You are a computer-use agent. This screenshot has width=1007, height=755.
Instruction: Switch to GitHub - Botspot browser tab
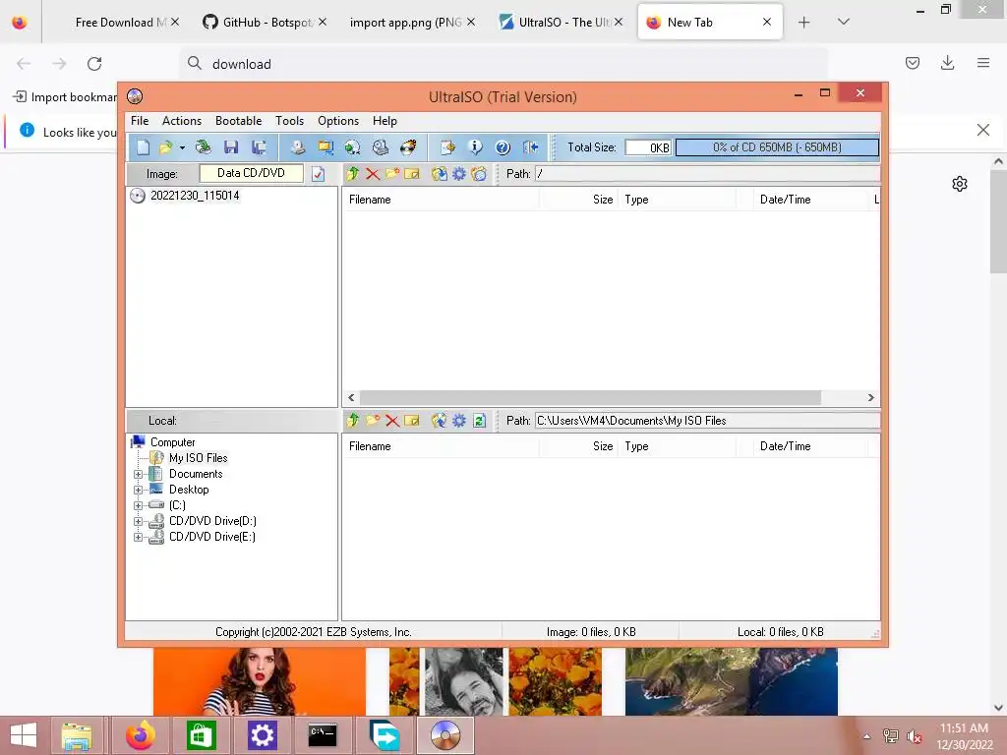[265, 23]
